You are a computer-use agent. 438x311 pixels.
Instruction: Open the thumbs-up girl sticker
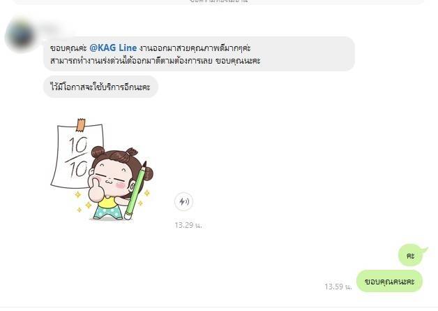pos(102,170)
